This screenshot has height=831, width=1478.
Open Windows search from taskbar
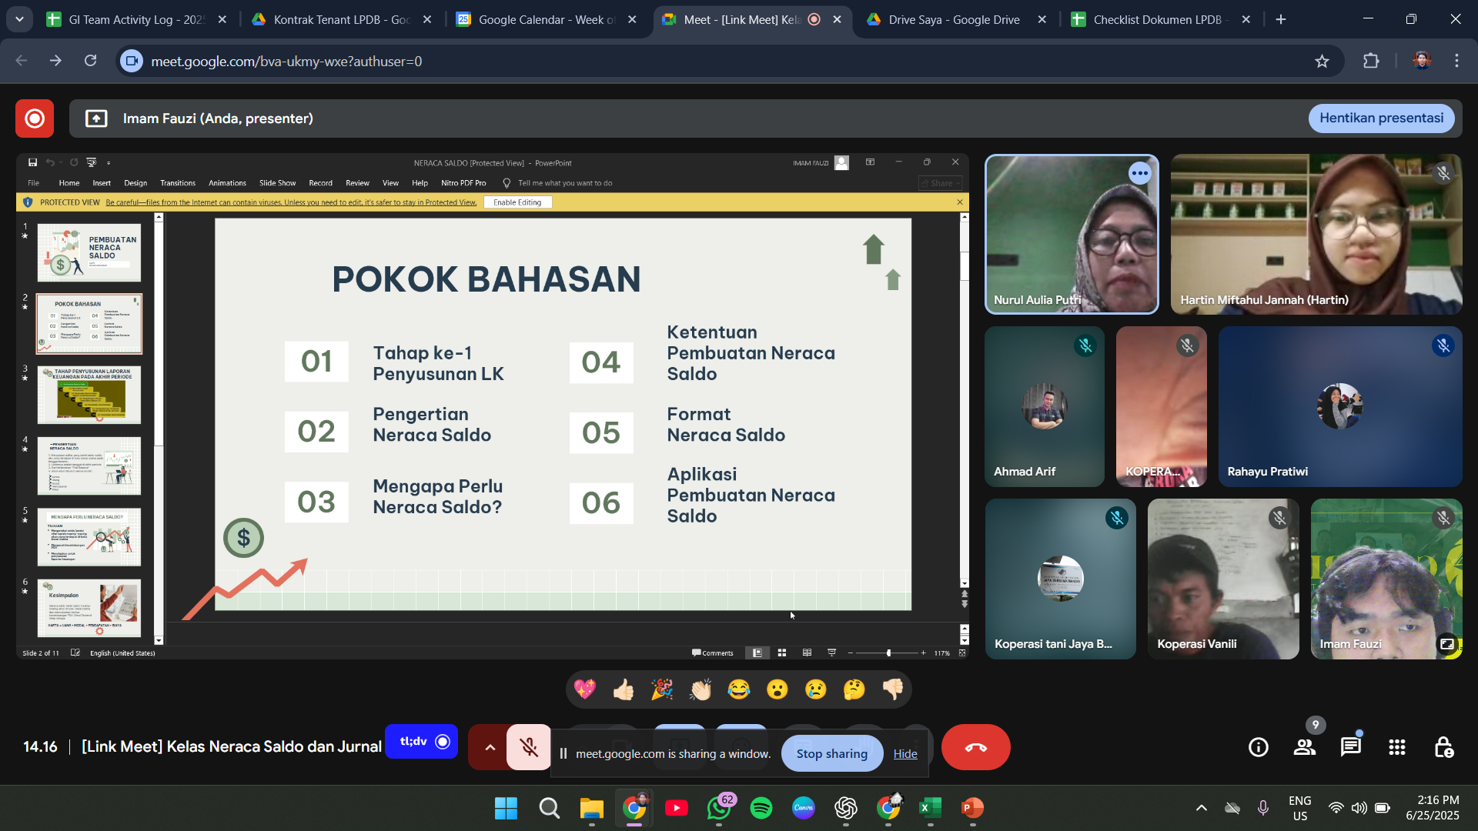click(549, 808)
